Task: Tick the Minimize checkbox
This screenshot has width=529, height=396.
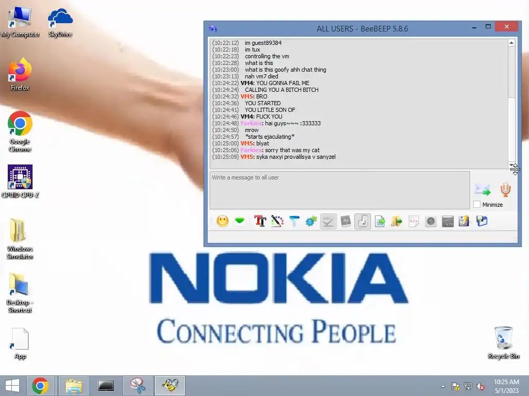Action: (477, 204)
